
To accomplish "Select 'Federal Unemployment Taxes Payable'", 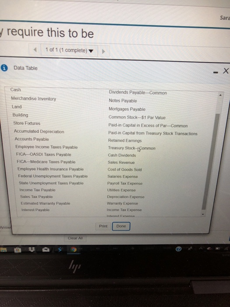I will click(53, 176).
